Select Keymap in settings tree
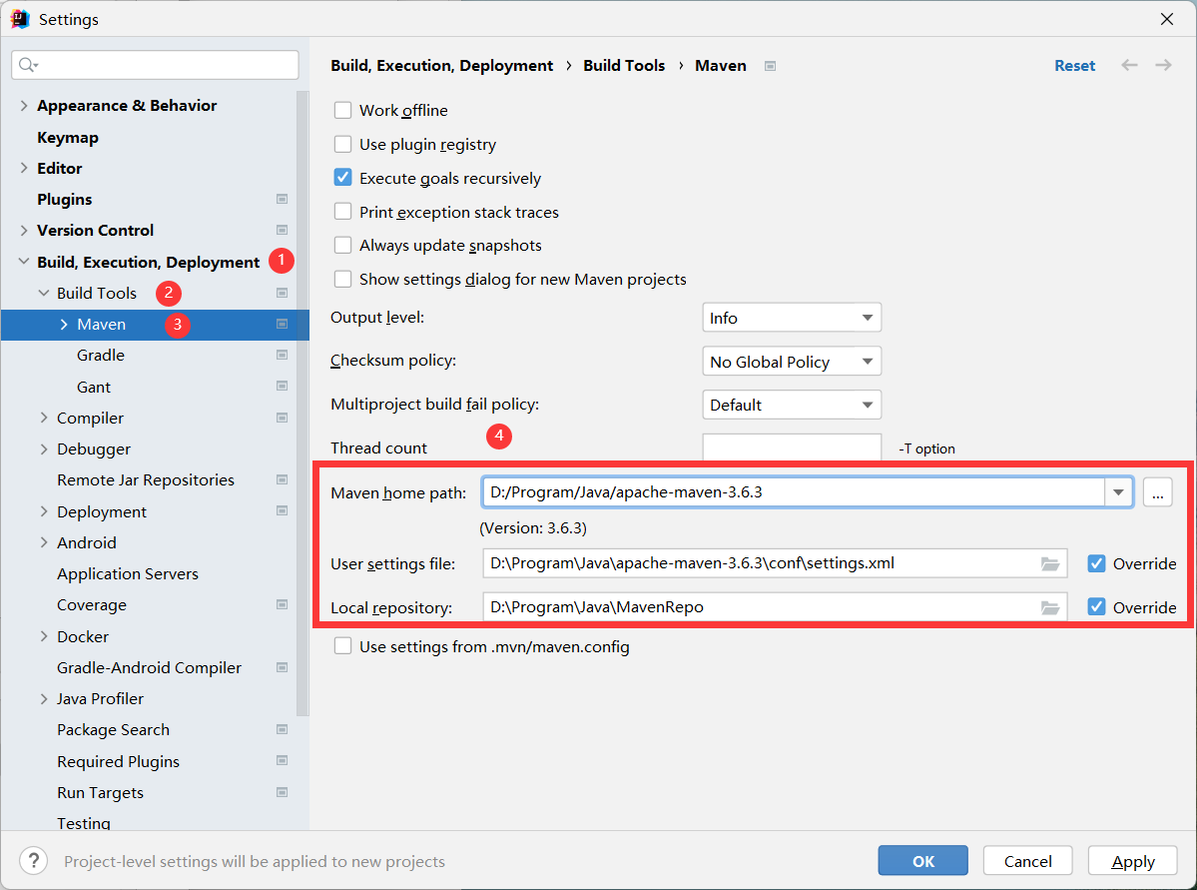1197x890 pixels. (68, 138)
